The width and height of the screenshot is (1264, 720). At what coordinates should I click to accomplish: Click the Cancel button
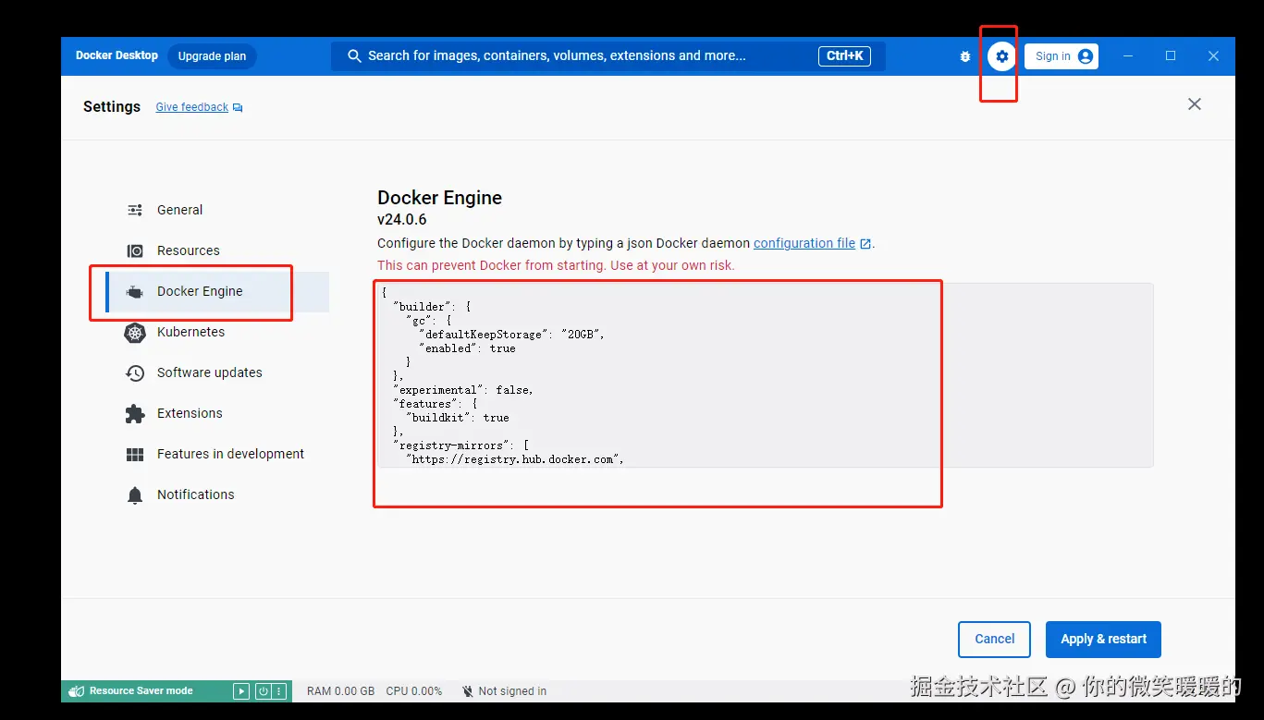[x=994, y=639]
